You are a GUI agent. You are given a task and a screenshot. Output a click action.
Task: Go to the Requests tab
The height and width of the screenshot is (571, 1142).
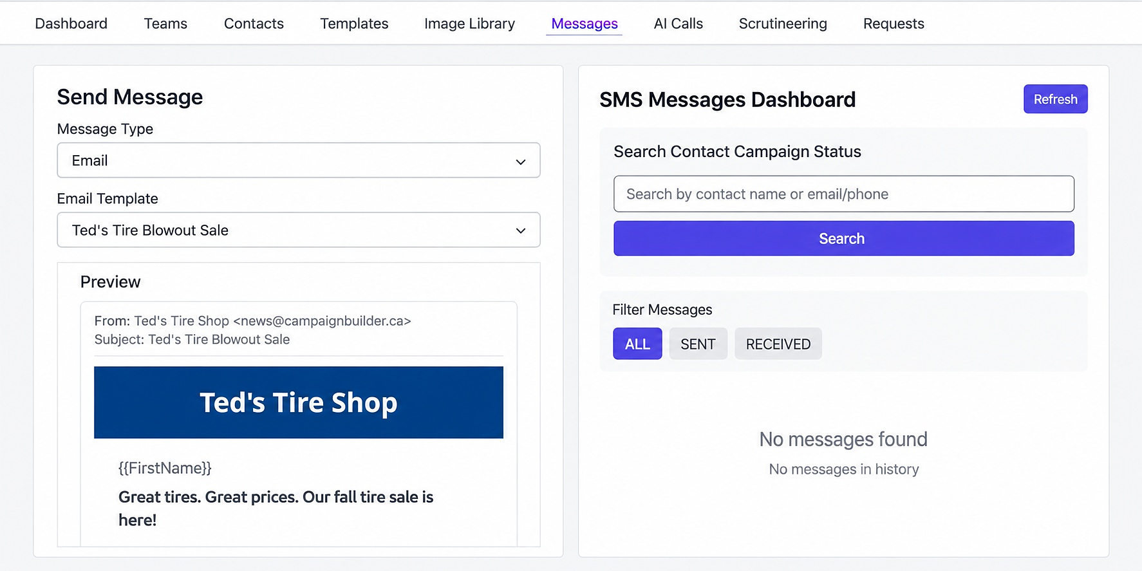(x=894, y=24)
